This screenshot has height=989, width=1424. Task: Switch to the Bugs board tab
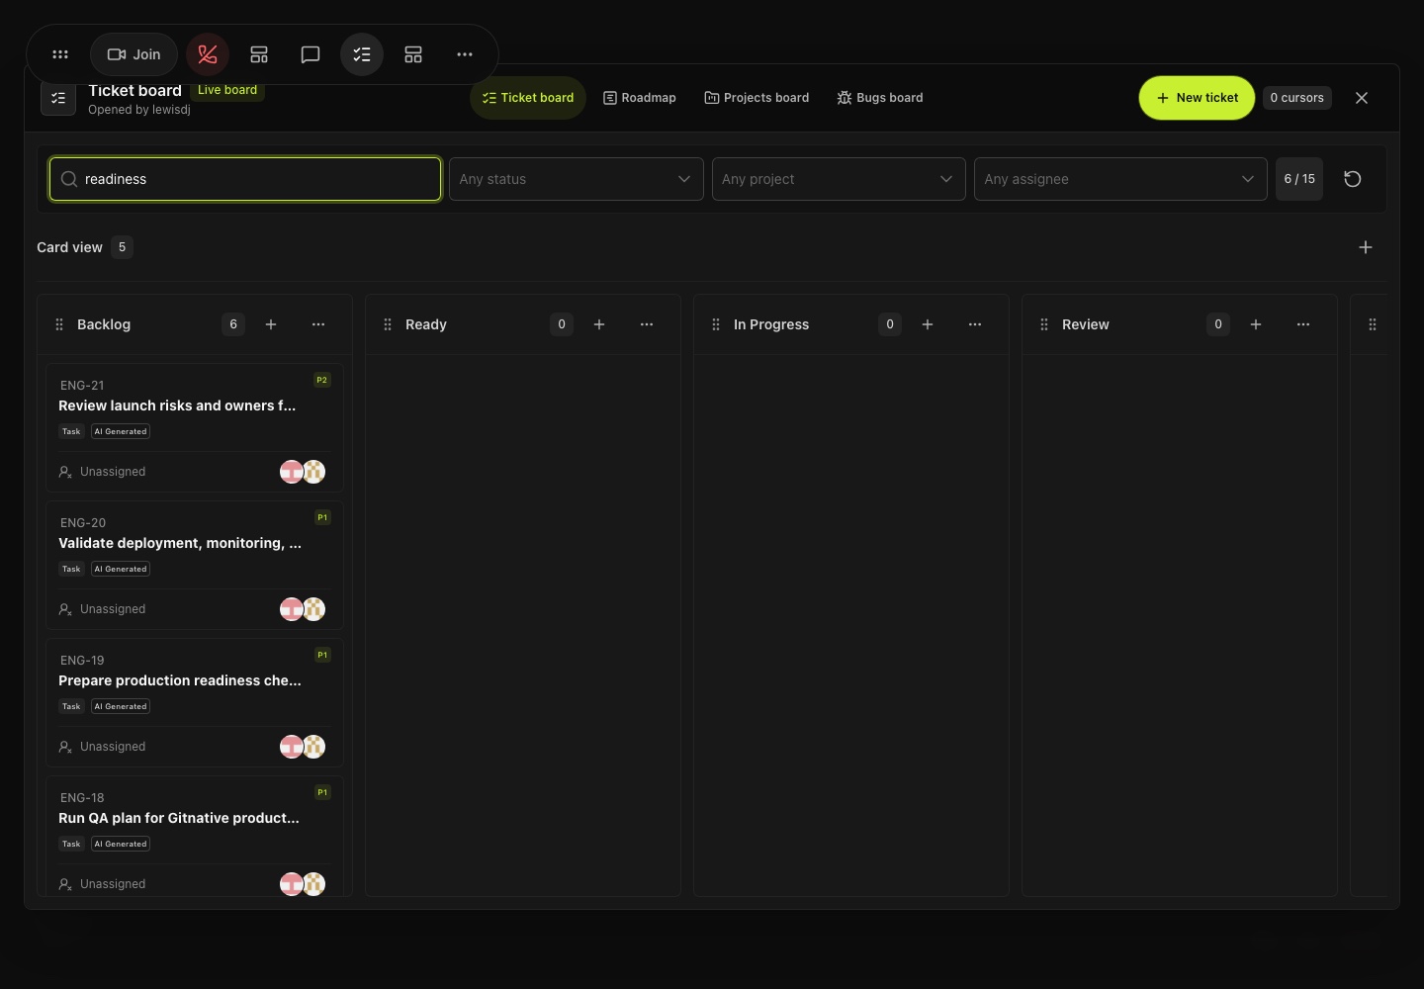(x=880, y=98)
